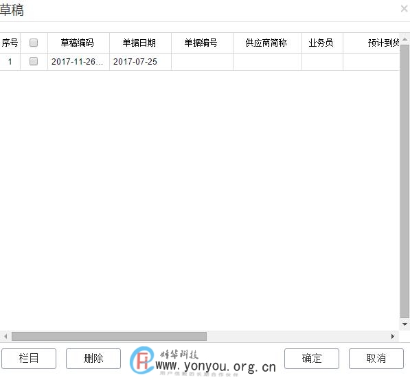Click the 删除 button
The width and height of the screenshot is (410, 380).
coord(93,358)
